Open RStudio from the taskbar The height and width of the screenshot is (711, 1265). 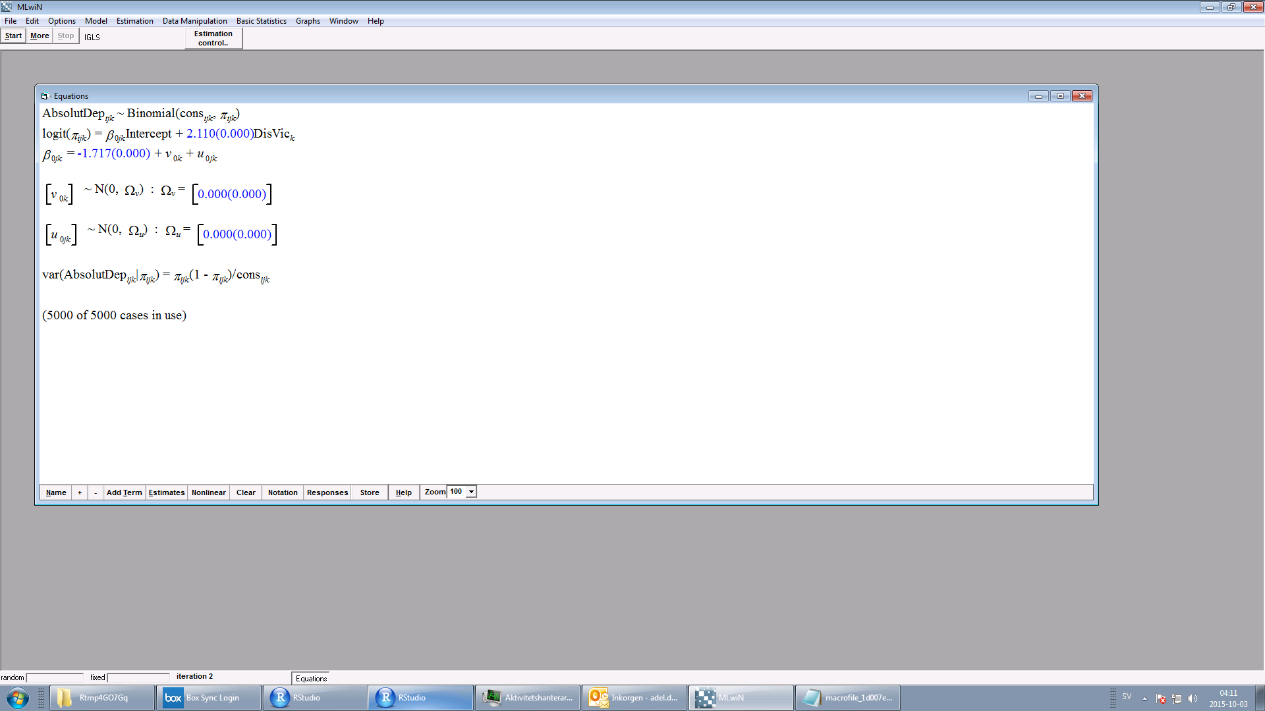click(x=315, y=698)
